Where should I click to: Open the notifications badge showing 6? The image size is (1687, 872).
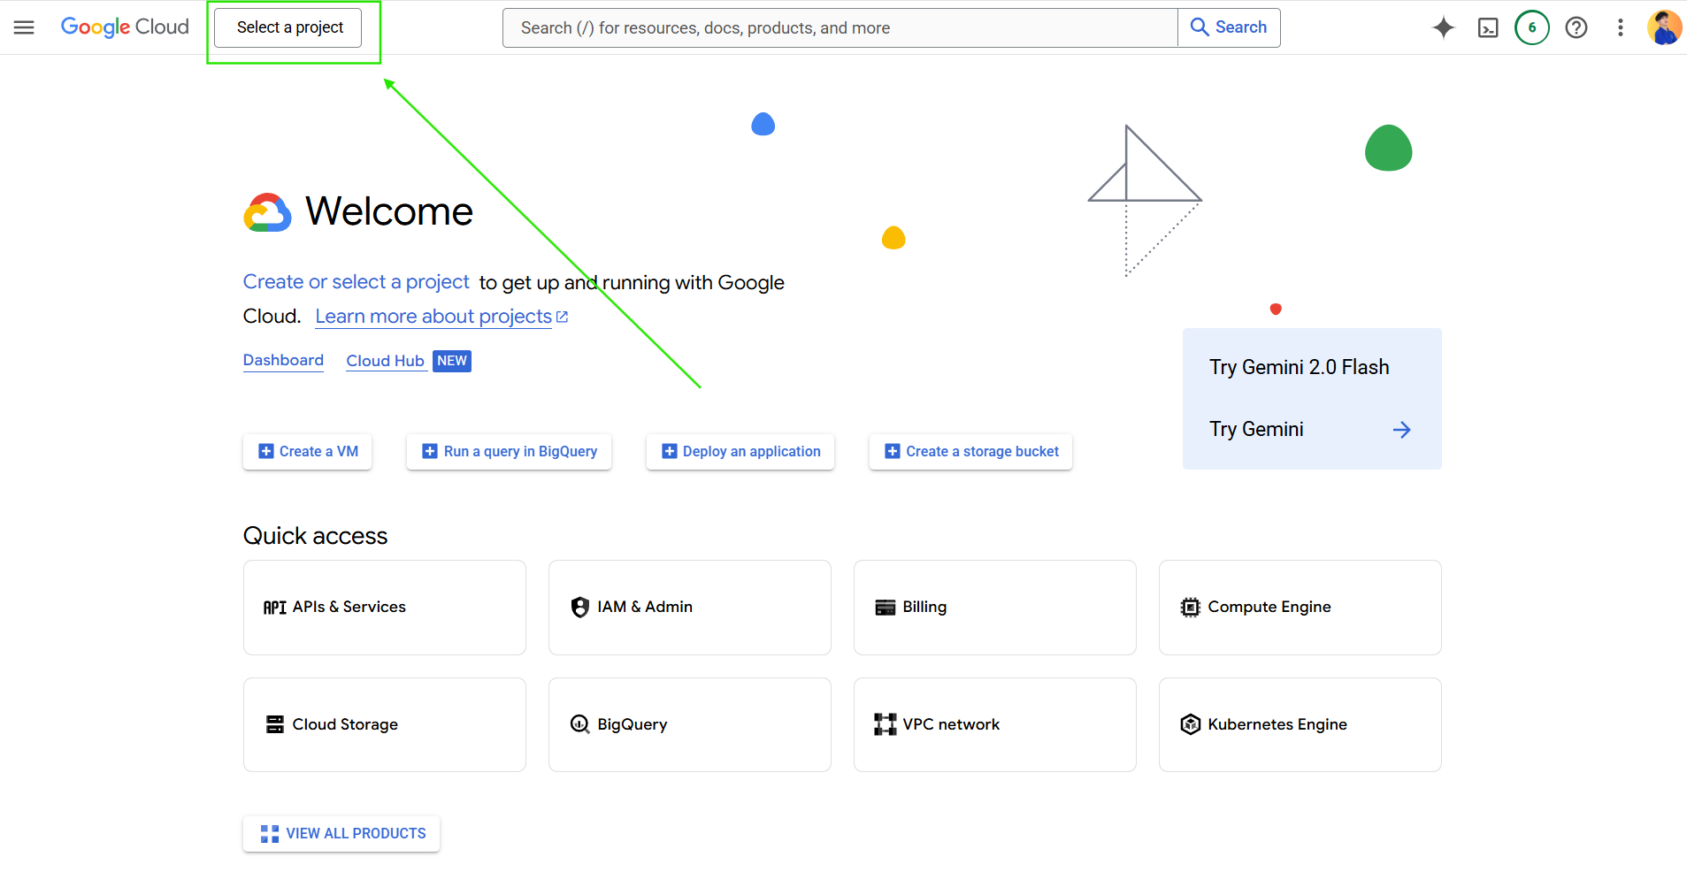pos(1531,27)
